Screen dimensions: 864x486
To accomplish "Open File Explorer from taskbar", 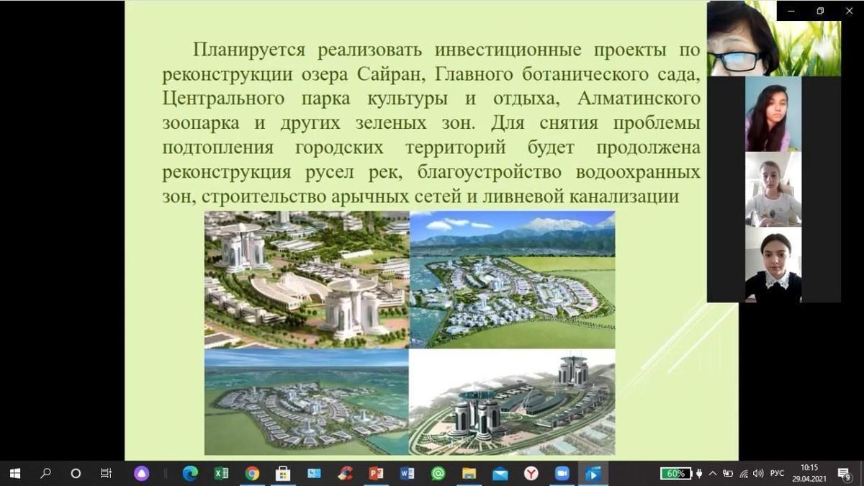I will (x=469, y=473).
